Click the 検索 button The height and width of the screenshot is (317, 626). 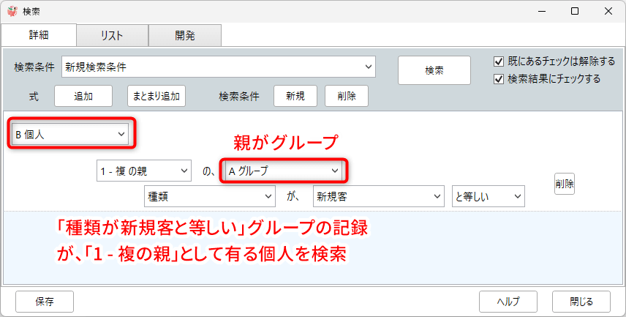(x=434, y=70)
